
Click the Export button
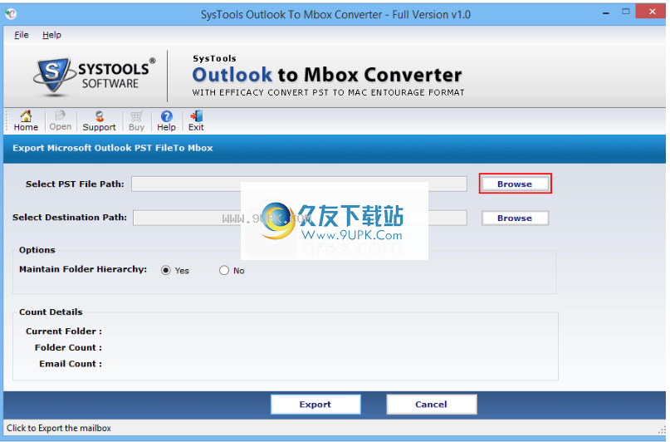click(x=315, y=405)
